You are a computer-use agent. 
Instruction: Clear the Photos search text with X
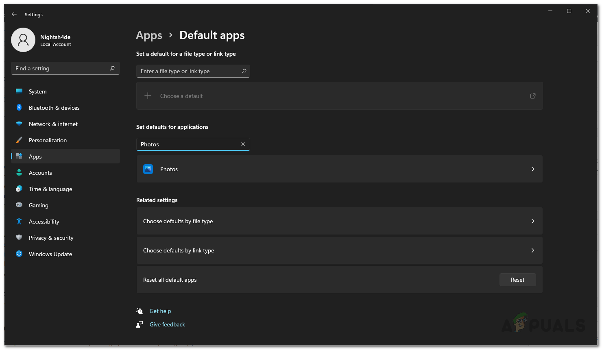pos(243,144)
